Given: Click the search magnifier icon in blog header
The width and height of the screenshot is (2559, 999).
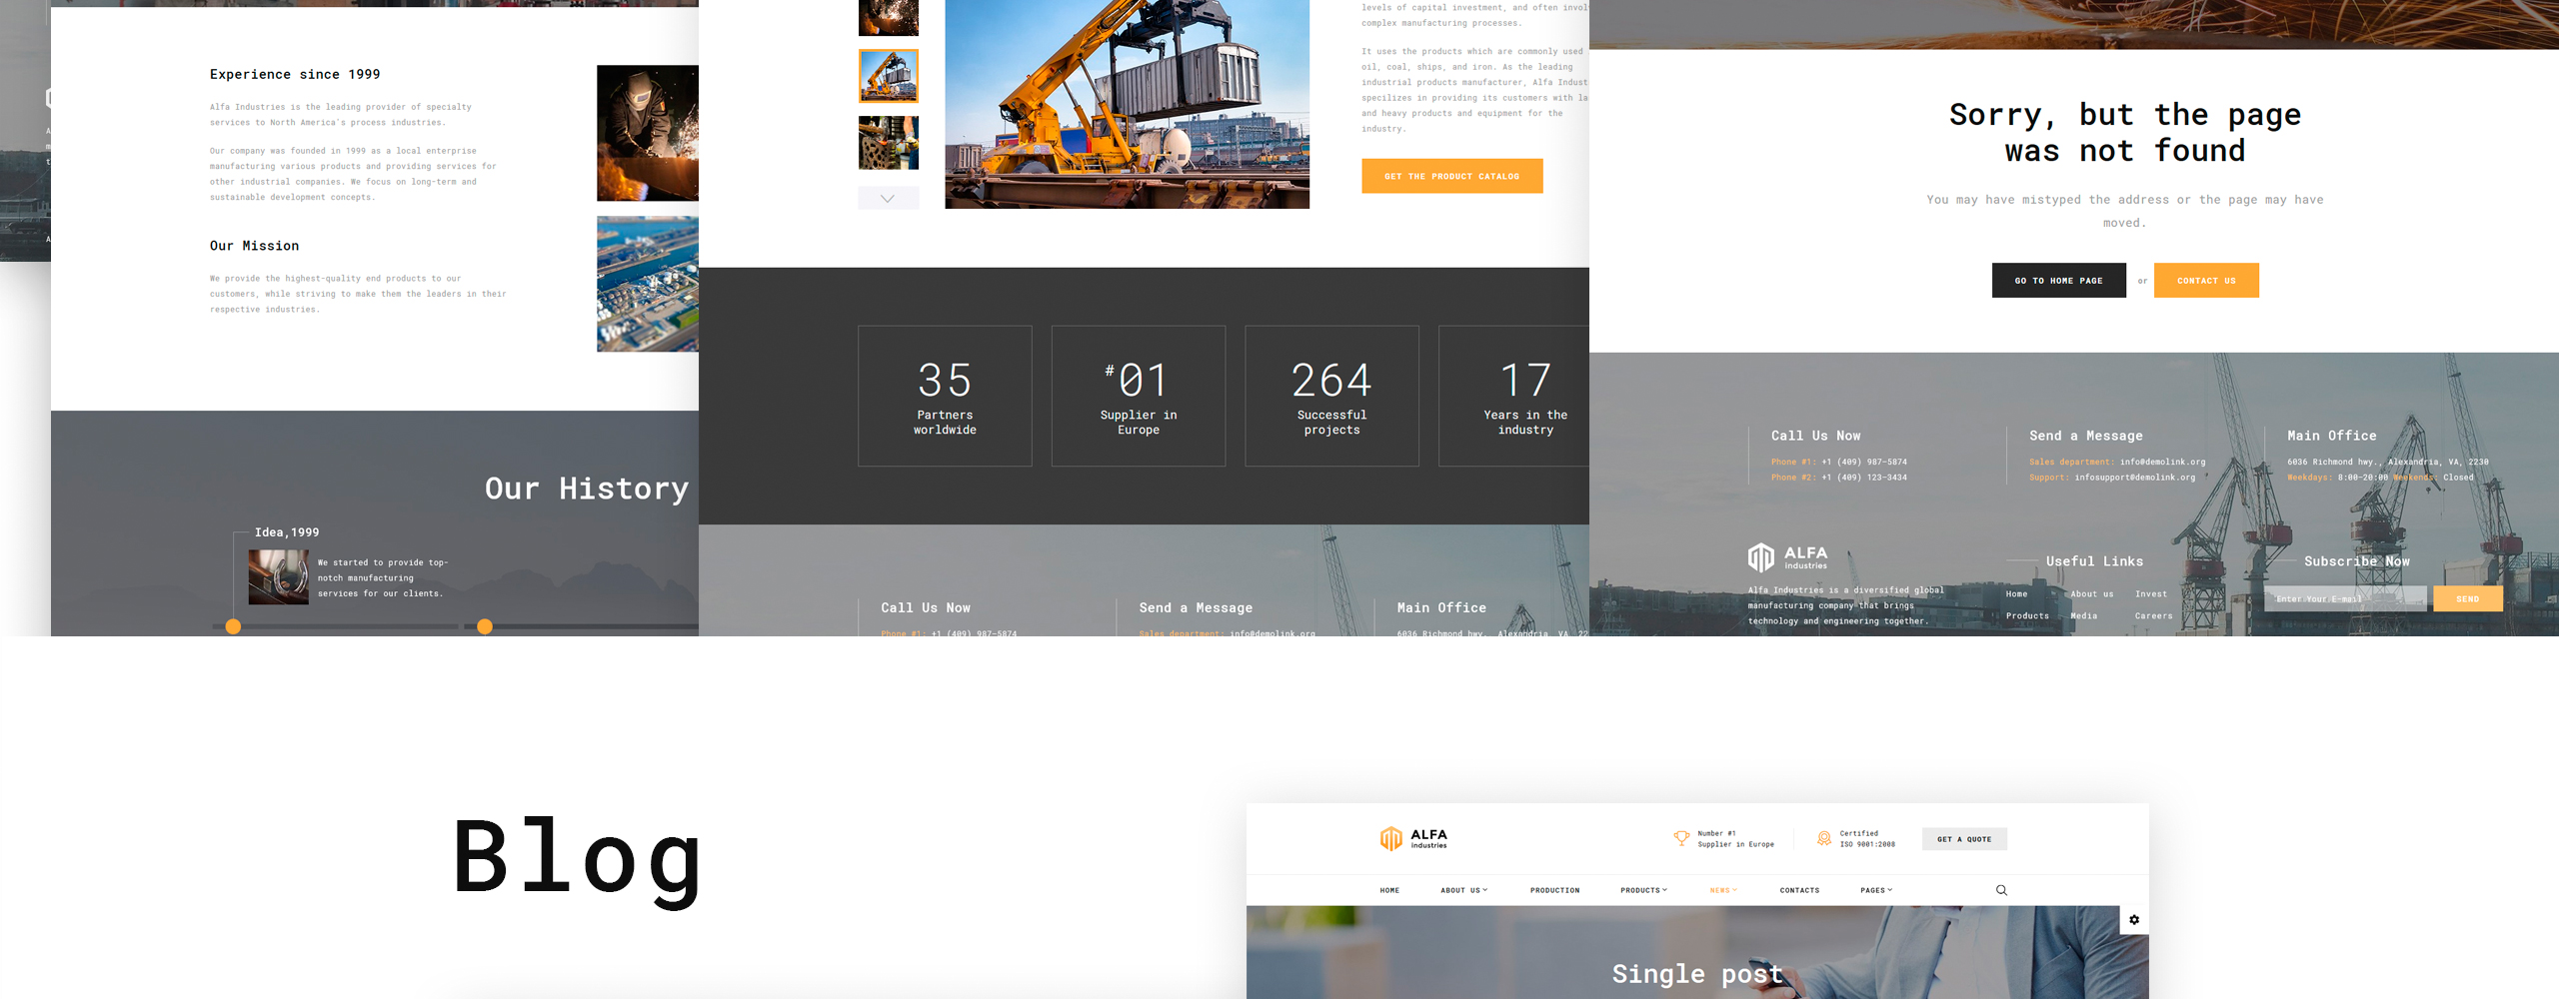Looking at the screenshot, I should (x=2001, y=890).
